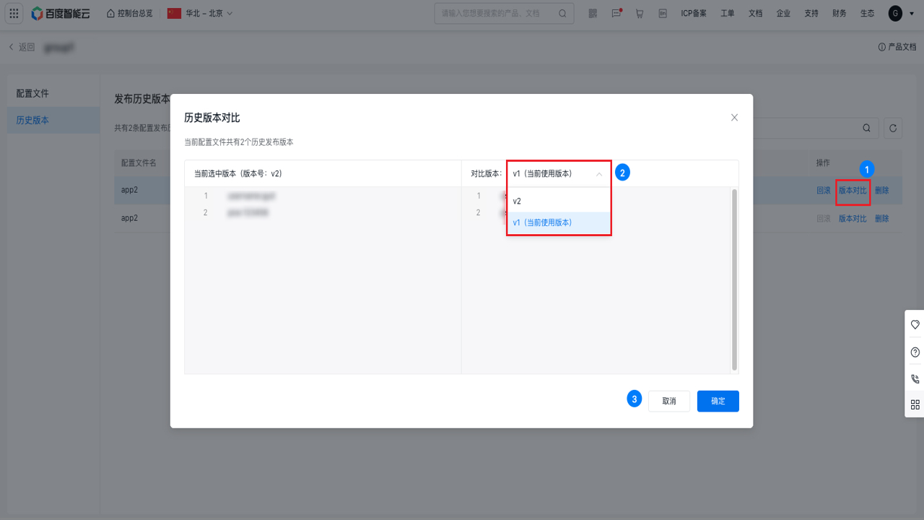Click the QR code icon
Image resolution: width=924 pixels, height=520 pixels.
593,13
